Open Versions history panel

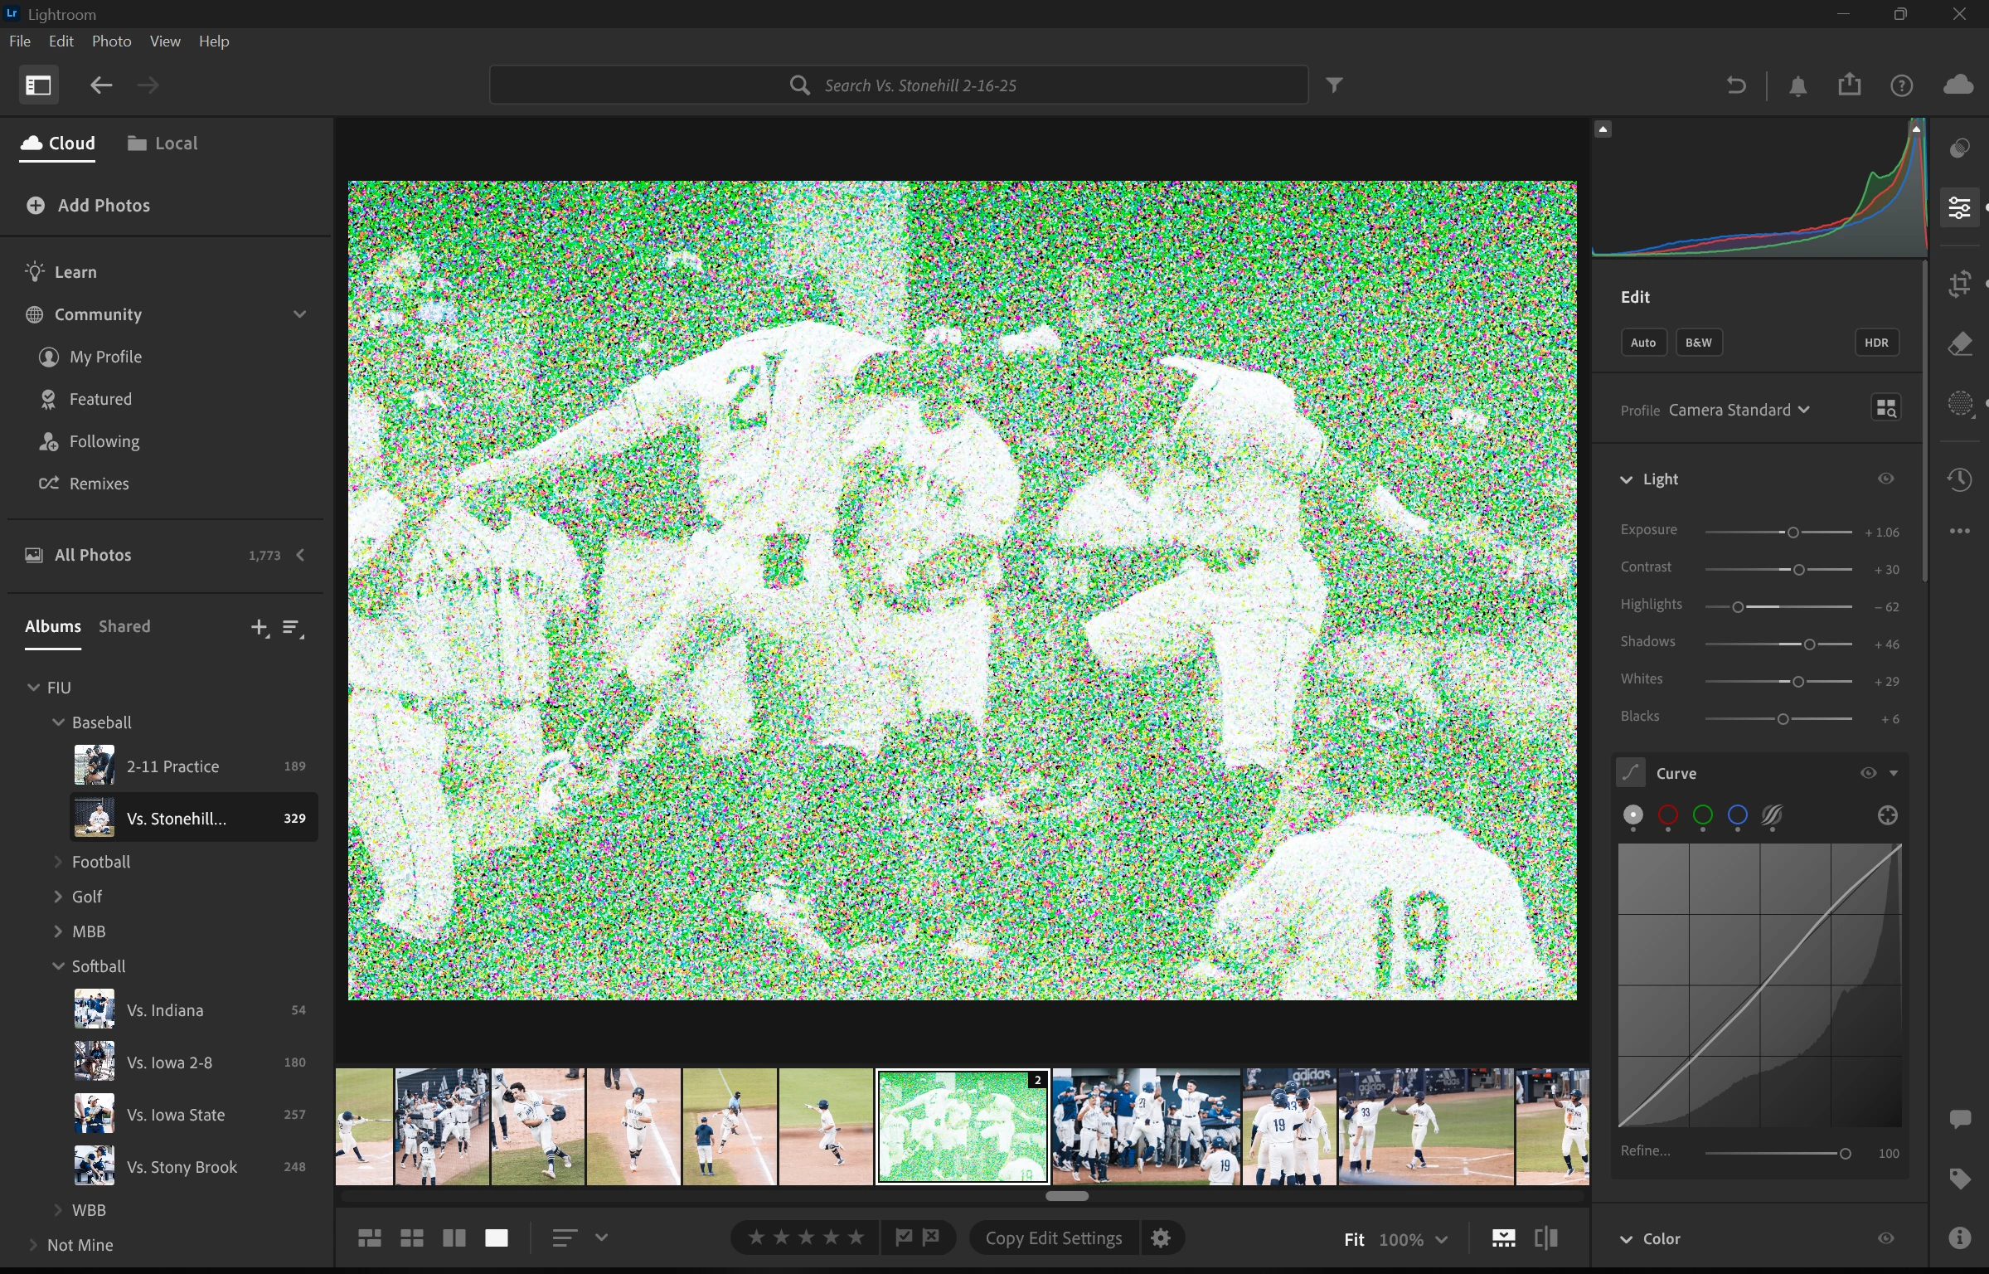click(1960, 479)
